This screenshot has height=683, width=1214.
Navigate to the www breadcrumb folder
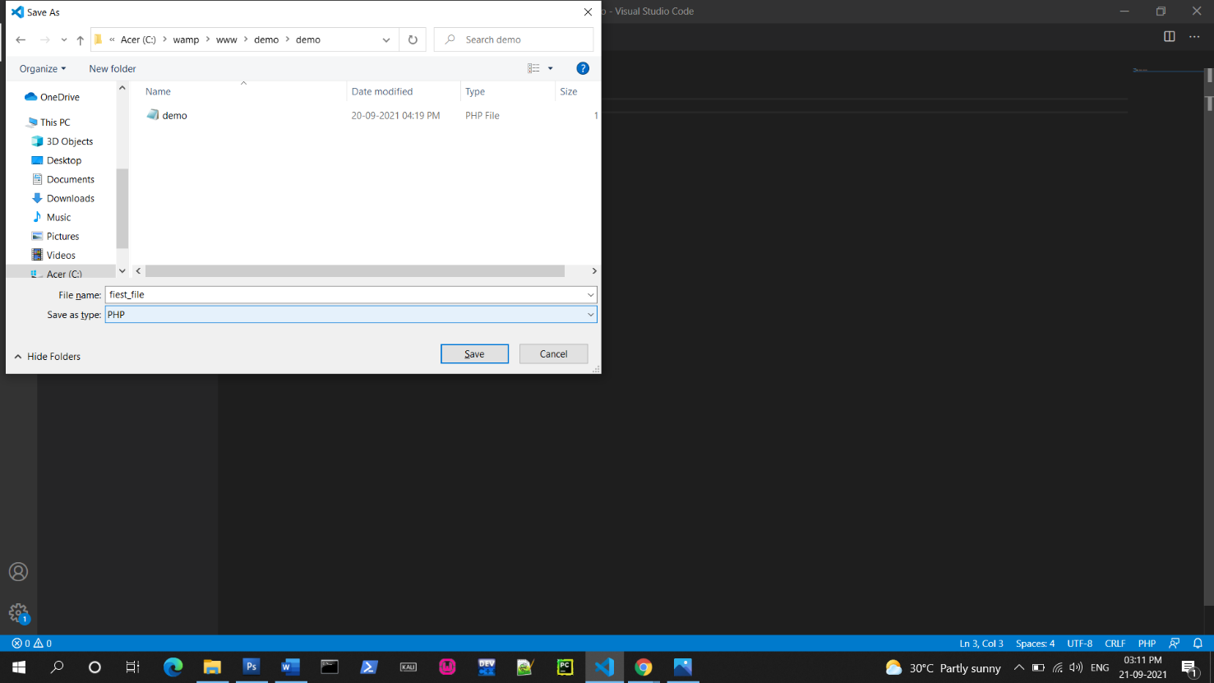[x=227, y=39]
